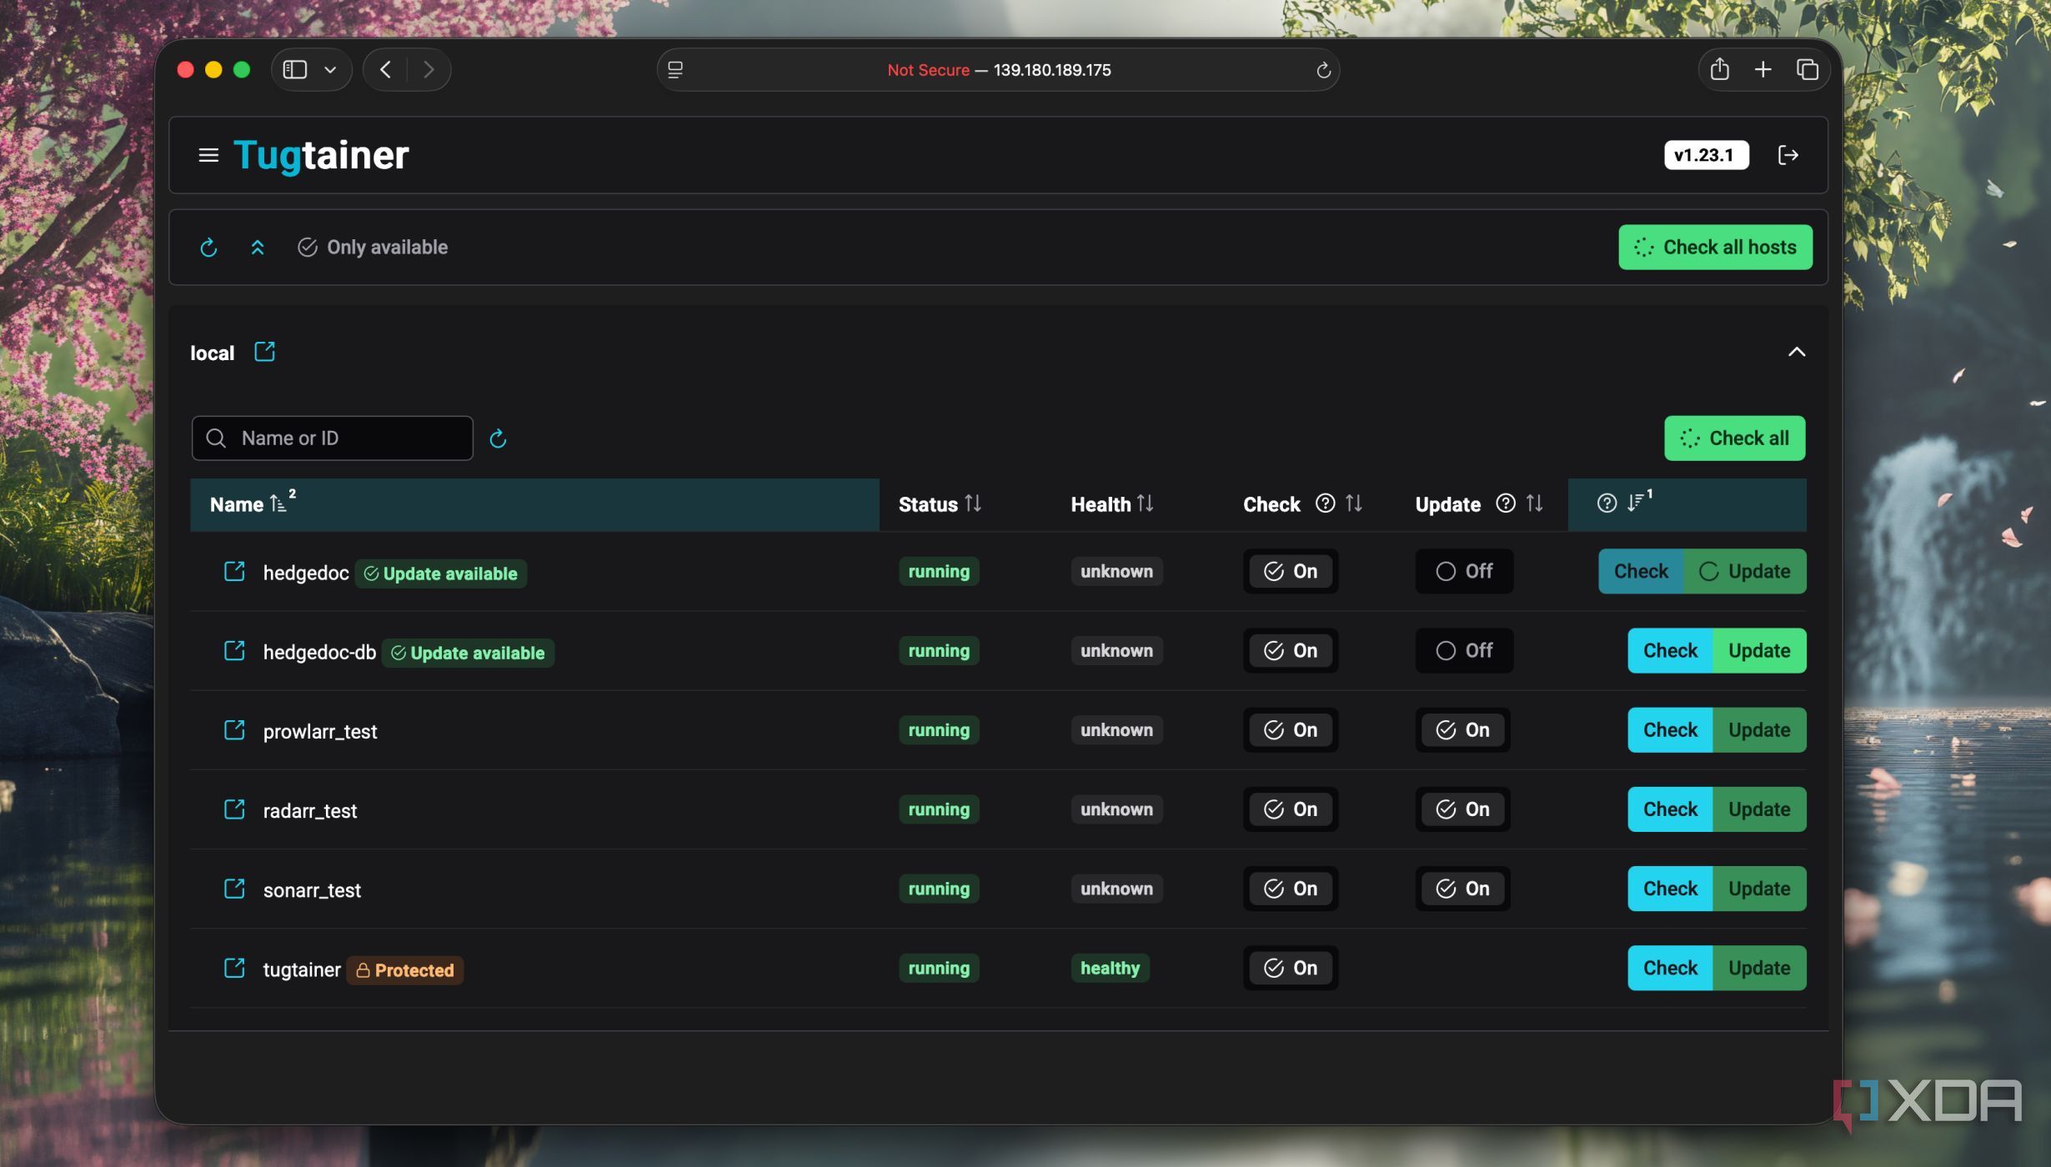Toggle the Update Off switch for hedgedoc

1464,572
